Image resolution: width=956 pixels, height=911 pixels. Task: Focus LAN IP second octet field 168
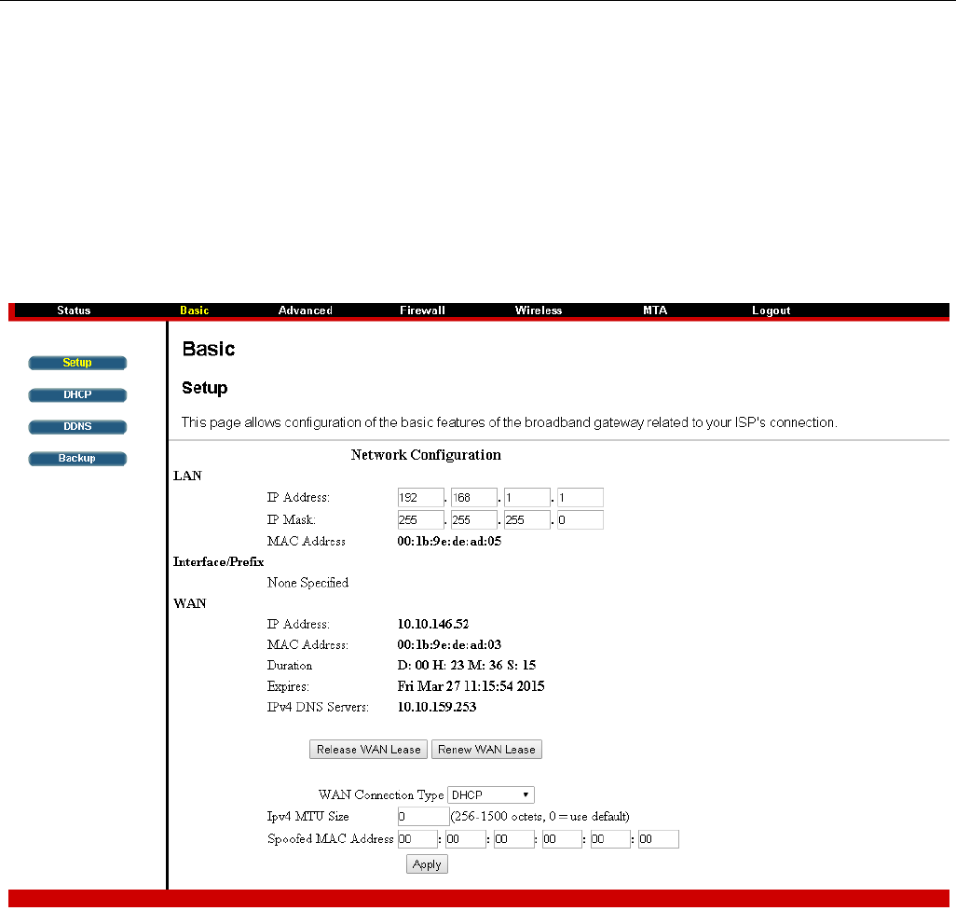tap(474, 497)
